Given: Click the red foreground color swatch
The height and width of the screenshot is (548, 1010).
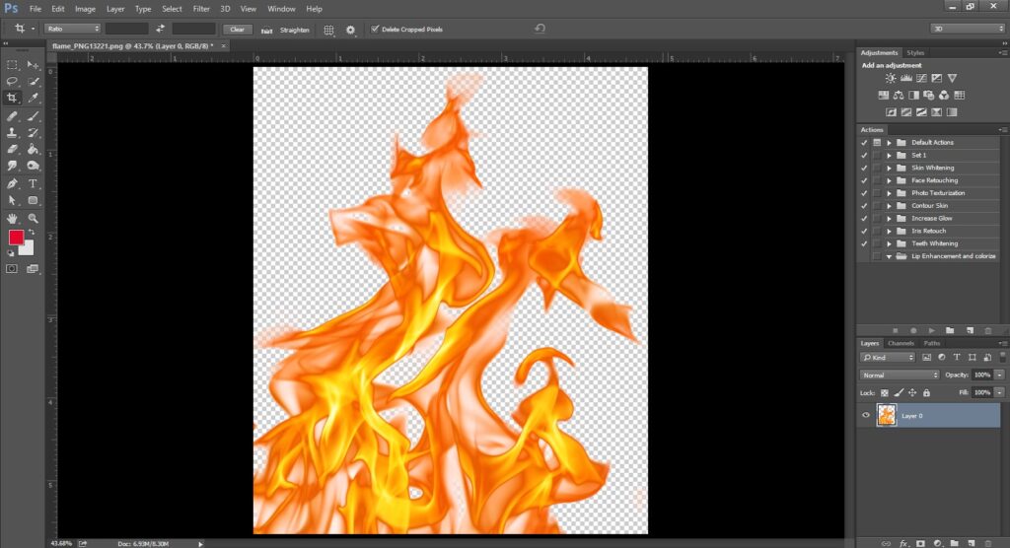Looking at the screenshot, I should pos(16,237).
